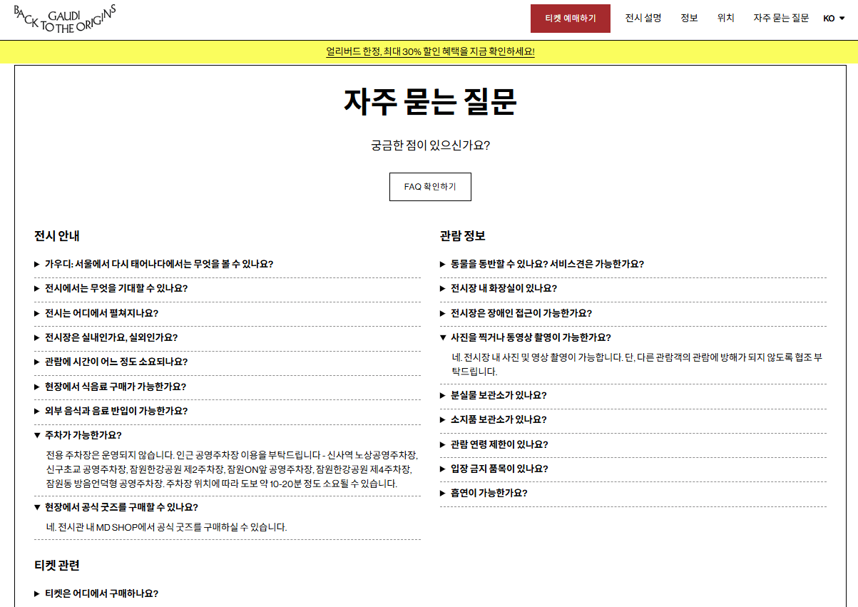The height and width of the screenshot is (607, 858).
Task: Expand 흡연이 가능한가요?
Action: pyautogui.click(x=633, y=493)
